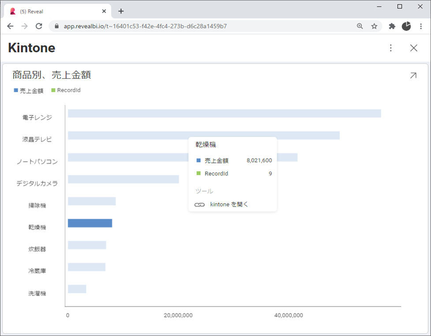Click the Kintone dashboard title
The image size is (431, 336).
point(32,48)
